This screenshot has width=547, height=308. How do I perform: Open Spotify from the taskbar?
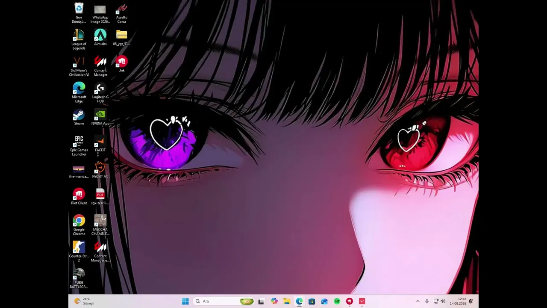337,301
